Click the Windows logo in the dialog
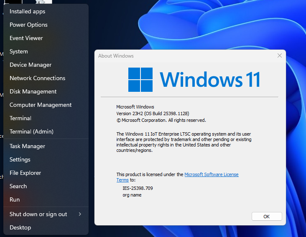Screen dimensions: 306x237 click(x=140, y=79)
